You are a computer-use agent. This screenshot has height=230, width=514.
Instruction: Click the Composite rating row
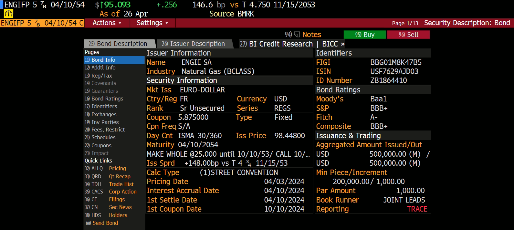tap(373, 126)
